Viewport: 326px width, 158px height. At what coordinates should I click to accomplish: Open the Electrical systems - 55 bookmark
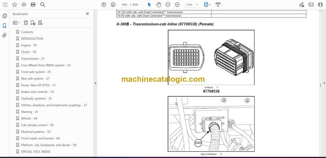[x=35, y=132]
